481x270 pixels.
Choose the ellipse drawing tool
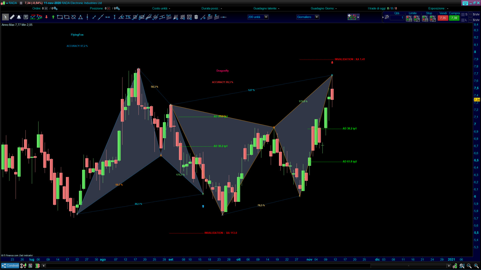[67, 17]
